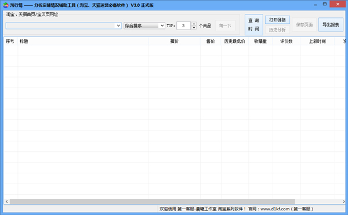The height and width of the screenshot is (215, 348).
Task: Increase the TOP count with up arrow
Action: [x=194, y=24]
